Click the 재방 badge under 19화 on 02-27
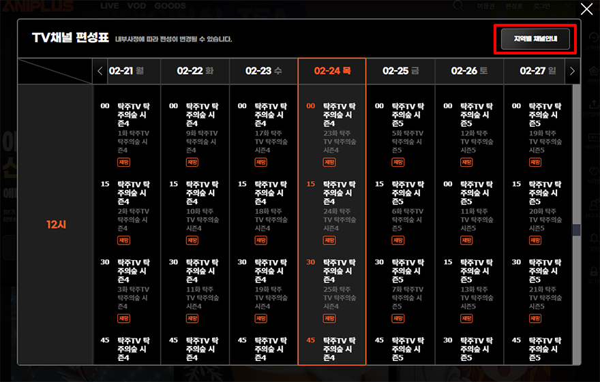The width and height of the screenshot is (600, 382). 535,162
